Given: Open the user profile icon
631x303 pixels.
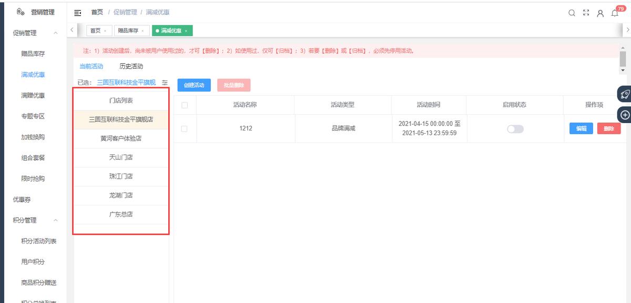Looking at the screenshot, I should tap(601, 13).
